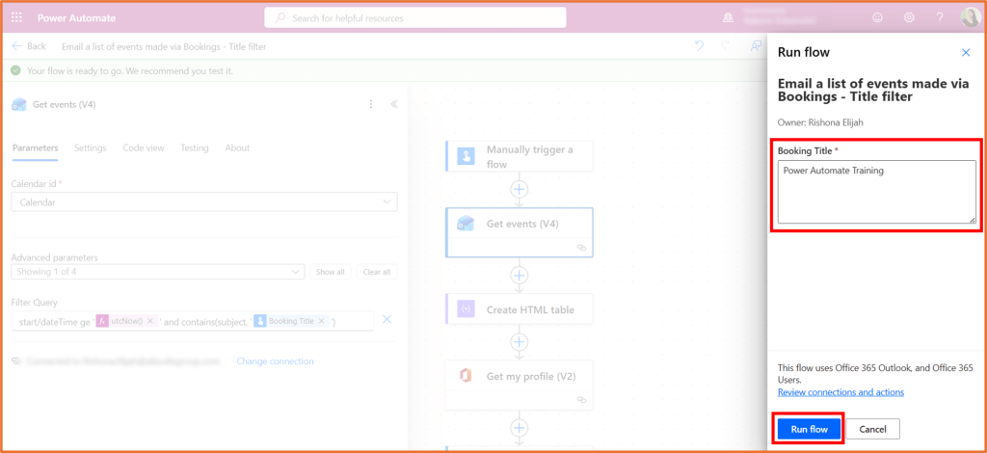The width and height of the screenshot is (987, 453).
Task: Click connection link icon on Get my profile node
Action: (x=581, y=400)
